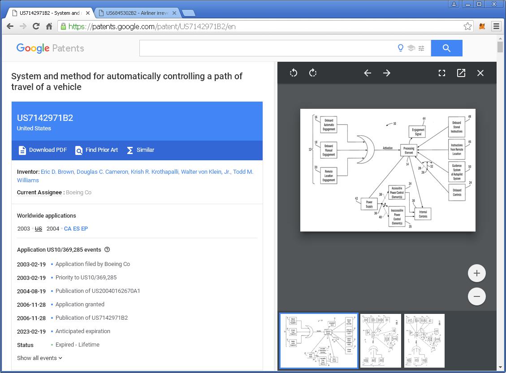Open inventor Krish R. Krothapalli link
This screenshot has width=506, height=373.
[x=155, y=172]
